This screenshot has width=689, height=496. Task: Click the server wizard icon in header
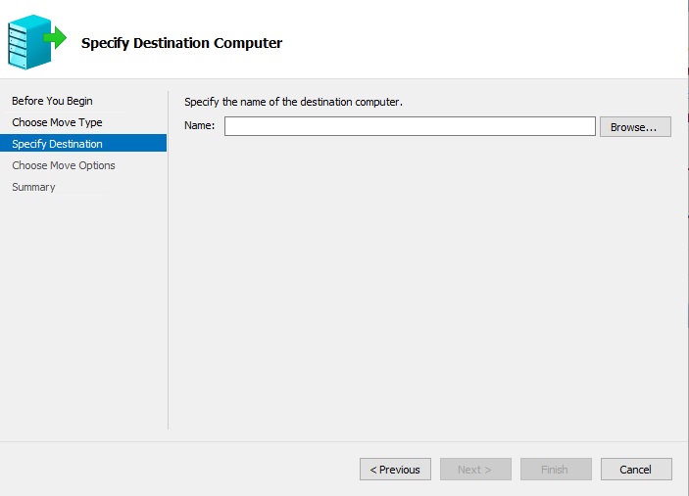29,41
